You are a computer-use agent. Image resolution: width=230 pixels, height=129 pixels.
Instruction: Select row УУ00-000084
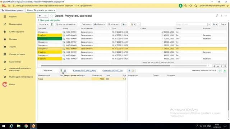click(x=132, y=32)
